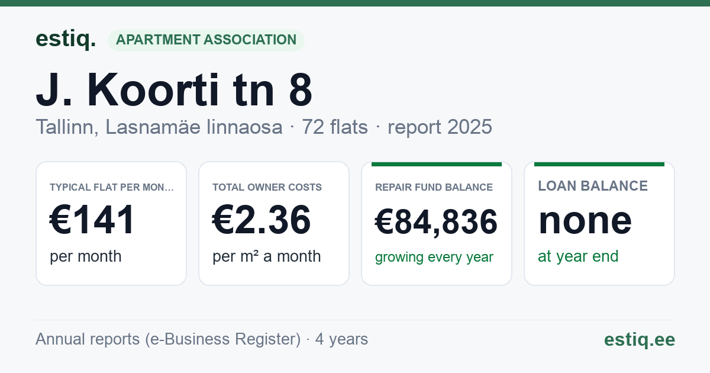
Task: Click the estiq. logo
Action: tap(66, 39)
